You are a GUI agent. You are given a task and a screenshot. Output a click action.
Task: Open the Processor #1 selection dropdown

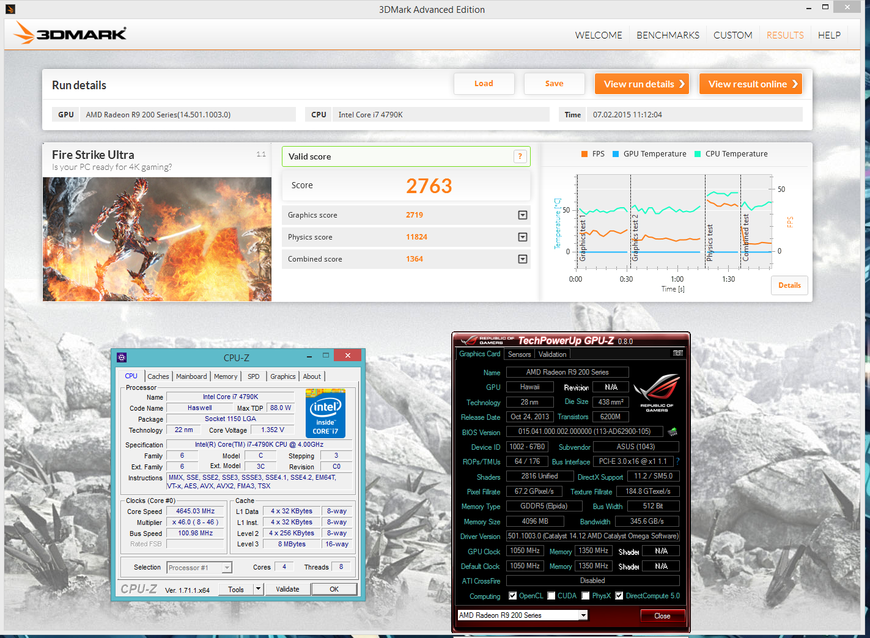pos(227,568)
